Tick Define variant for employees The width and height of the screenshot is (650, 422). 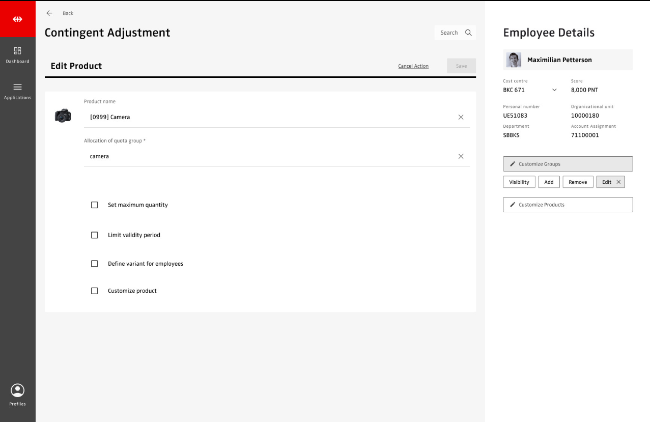94,264
